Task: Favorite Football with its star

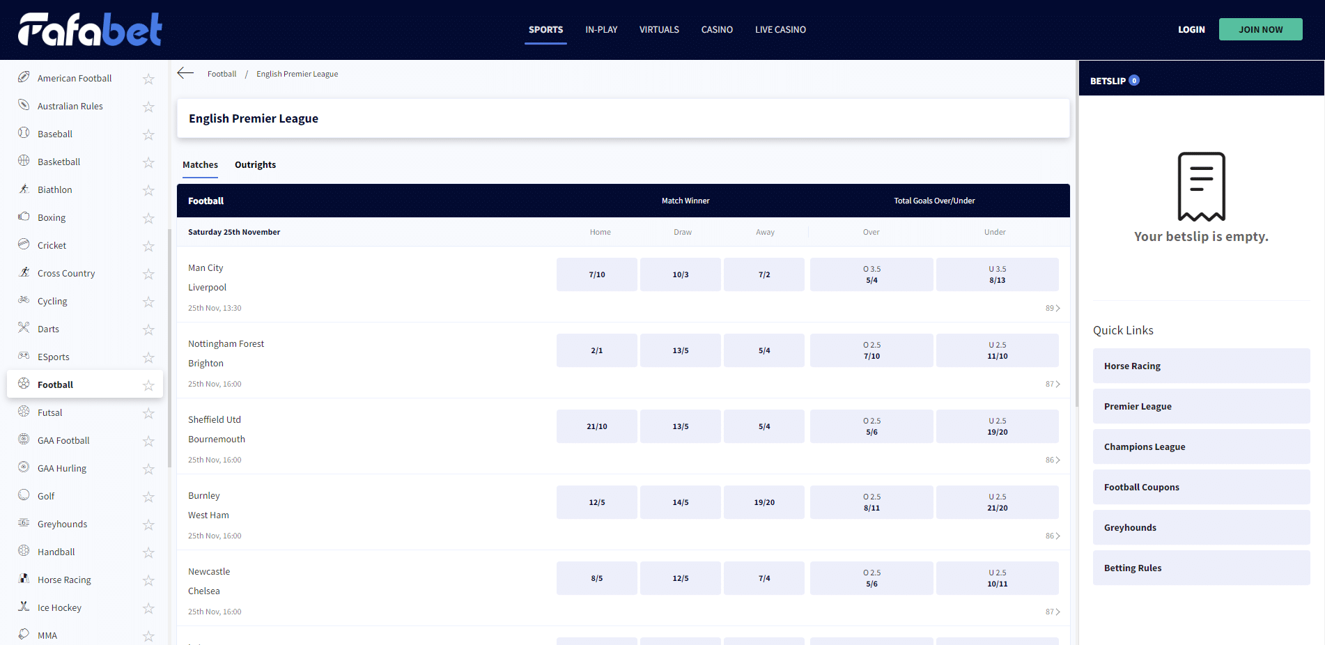Action: (x=148, y=385)
